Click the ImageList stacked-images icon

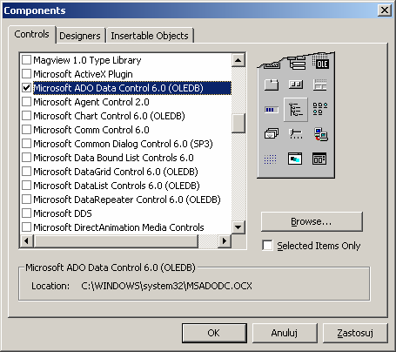point(272,134)
